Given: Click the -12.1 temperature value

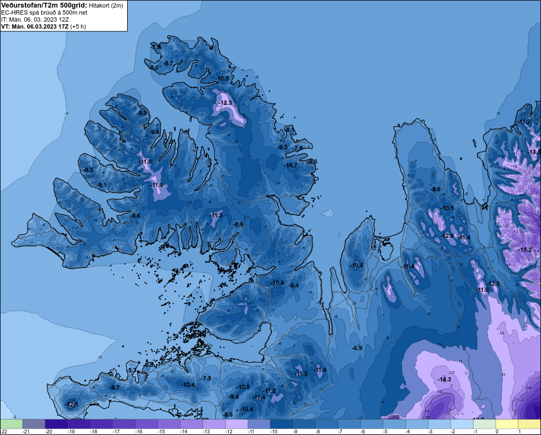Looking at the screenshot, I should pos(71,404).
